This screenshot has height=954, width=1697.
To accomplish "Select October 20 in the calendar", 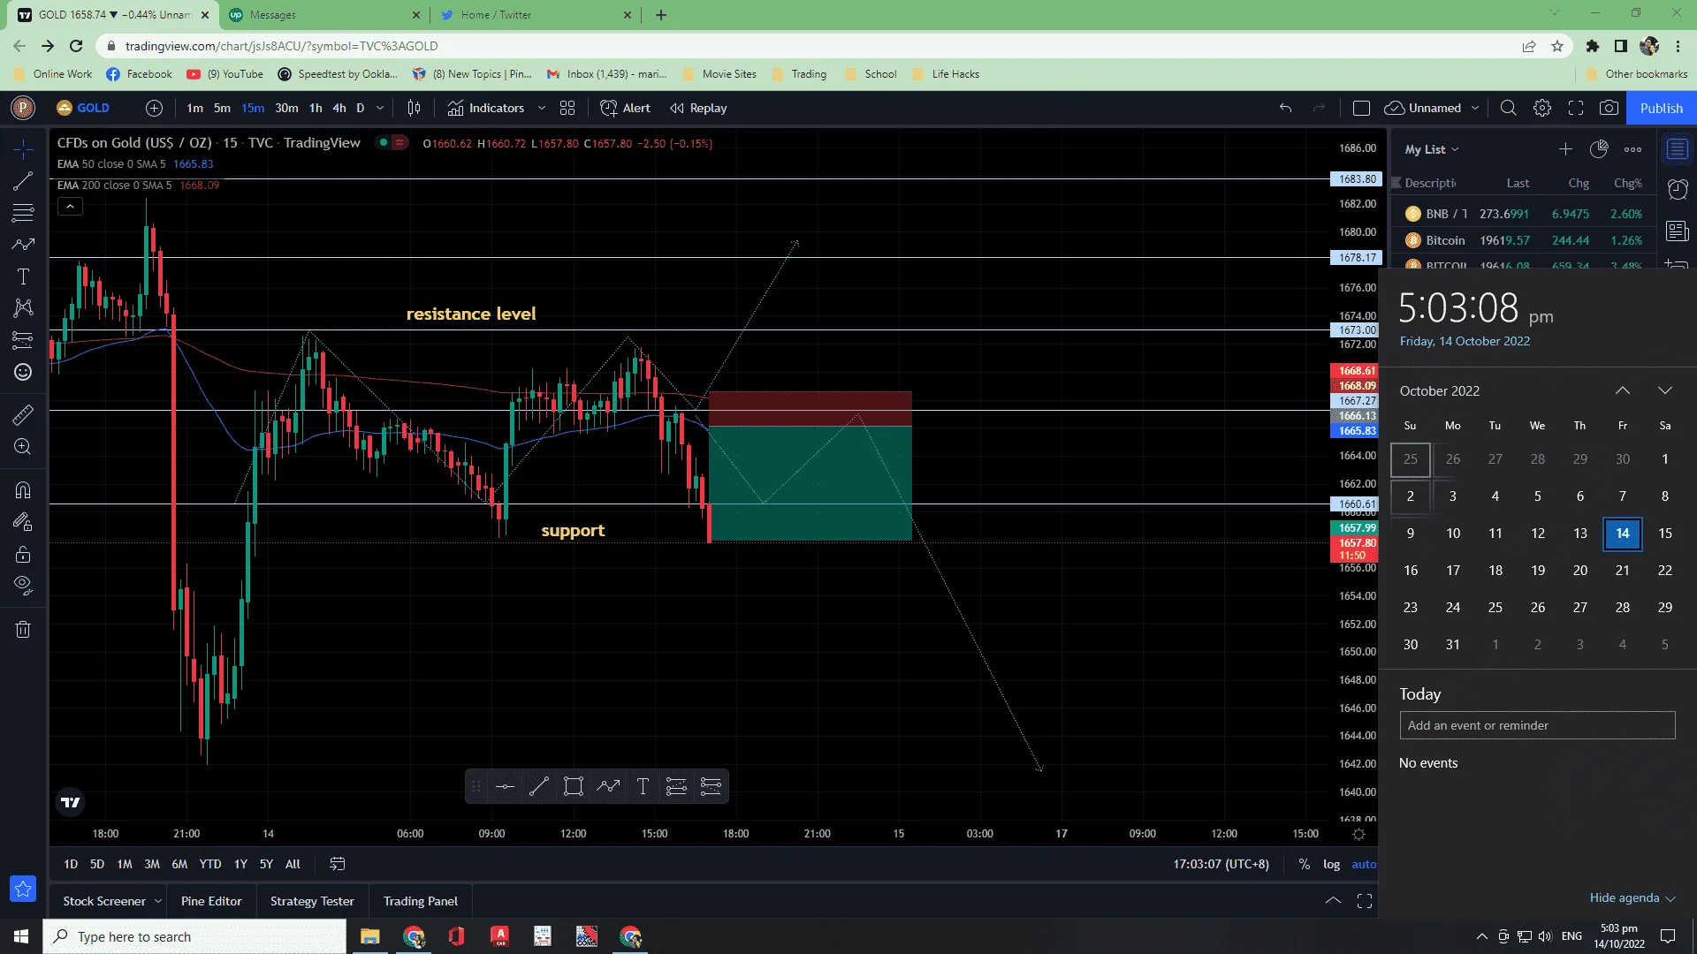I will pos(1580,571).
